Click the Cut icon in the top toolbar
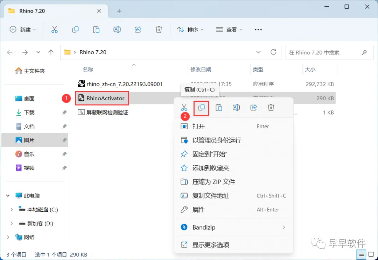The image size is (378, 260). pyautogui.click(x=55, y=30)
